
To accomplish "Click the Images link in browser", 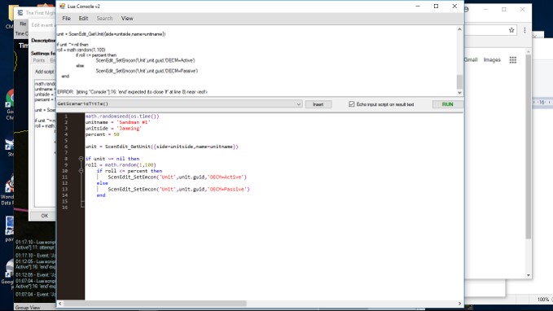I will pyautogui.click(x=492, y=60).
